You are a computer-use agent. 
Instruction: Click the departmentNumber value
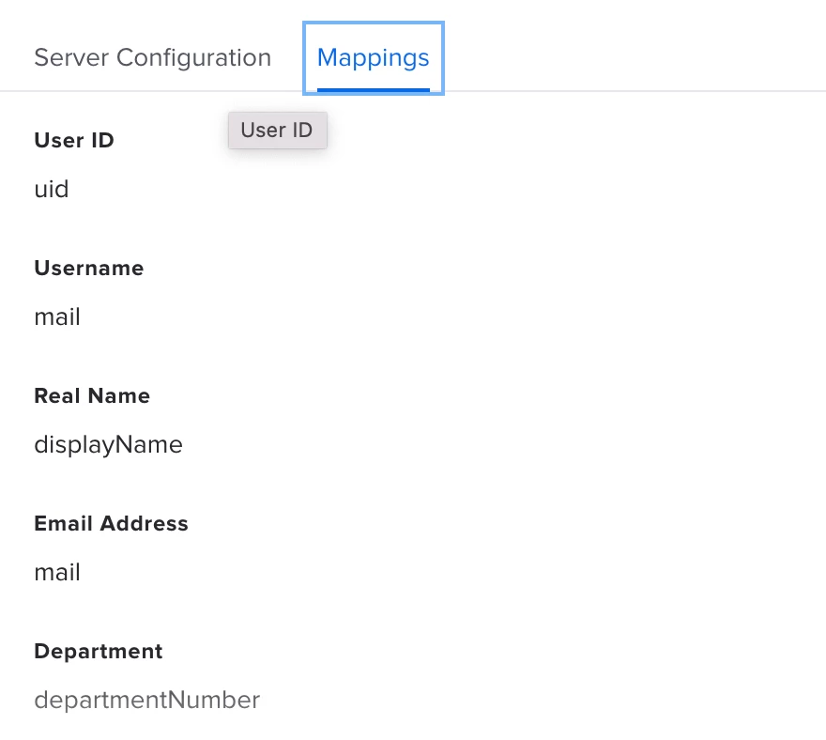147,700
